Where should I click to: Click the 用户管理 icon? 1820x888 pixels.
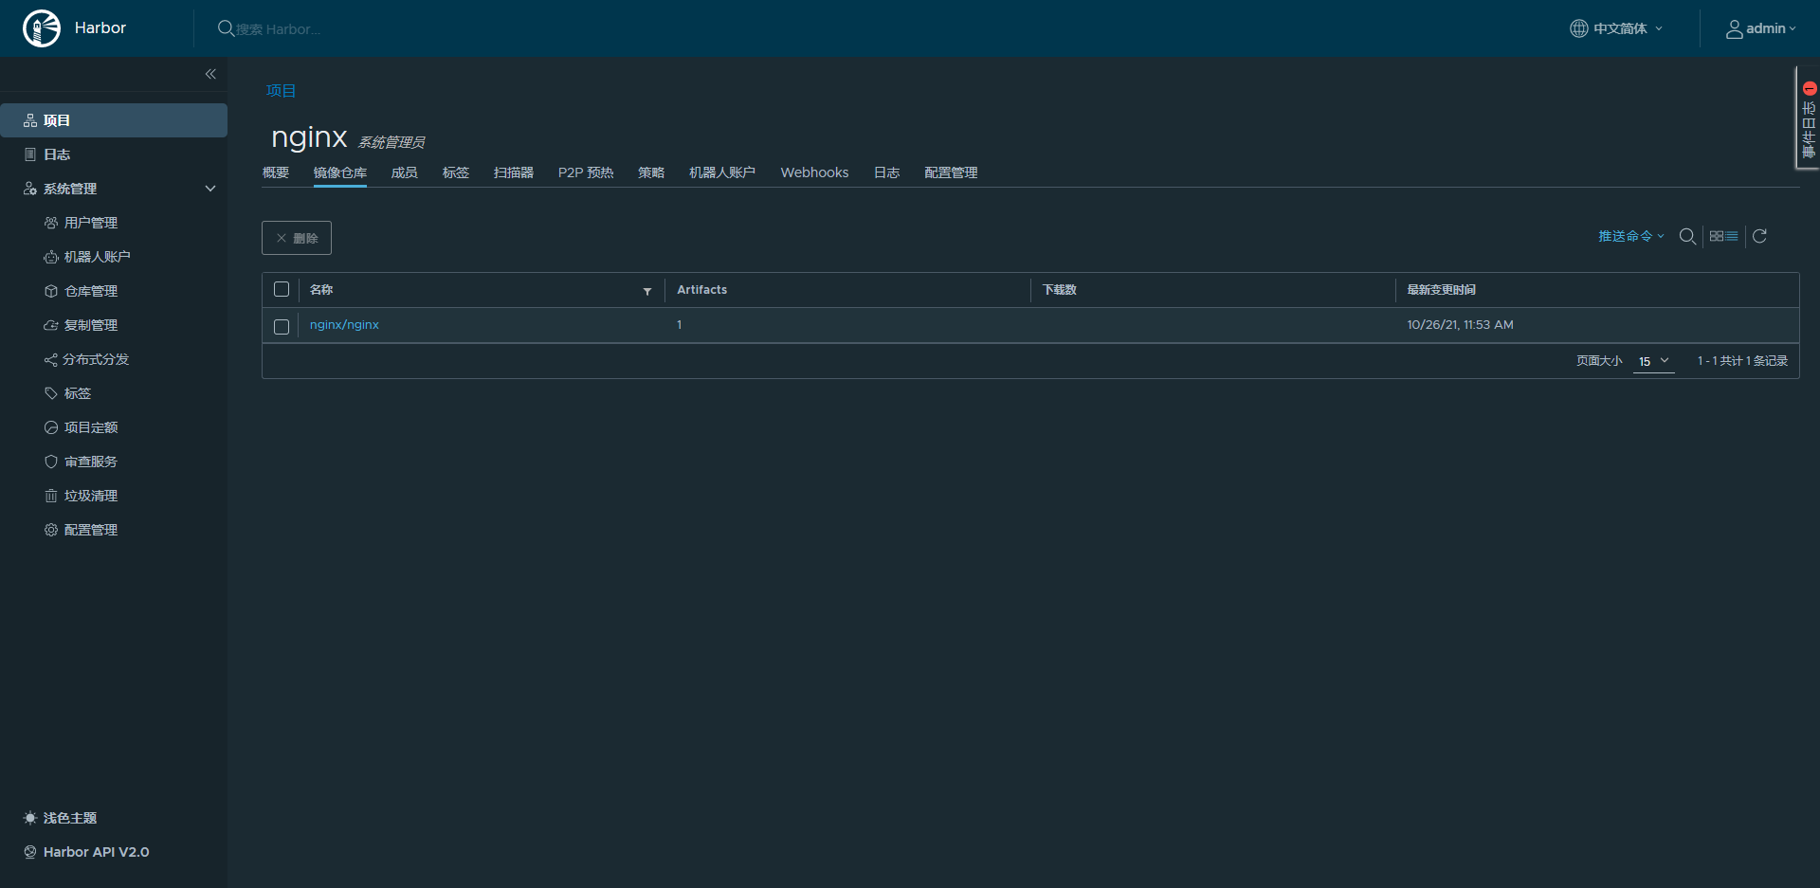click(x=51, y=223)
